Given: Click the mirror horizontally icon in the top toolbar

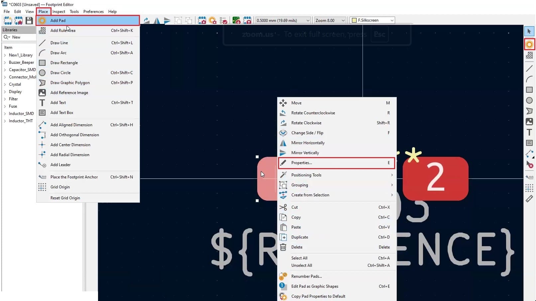Looking at the screenshot, I should click(x=157, y=21).
